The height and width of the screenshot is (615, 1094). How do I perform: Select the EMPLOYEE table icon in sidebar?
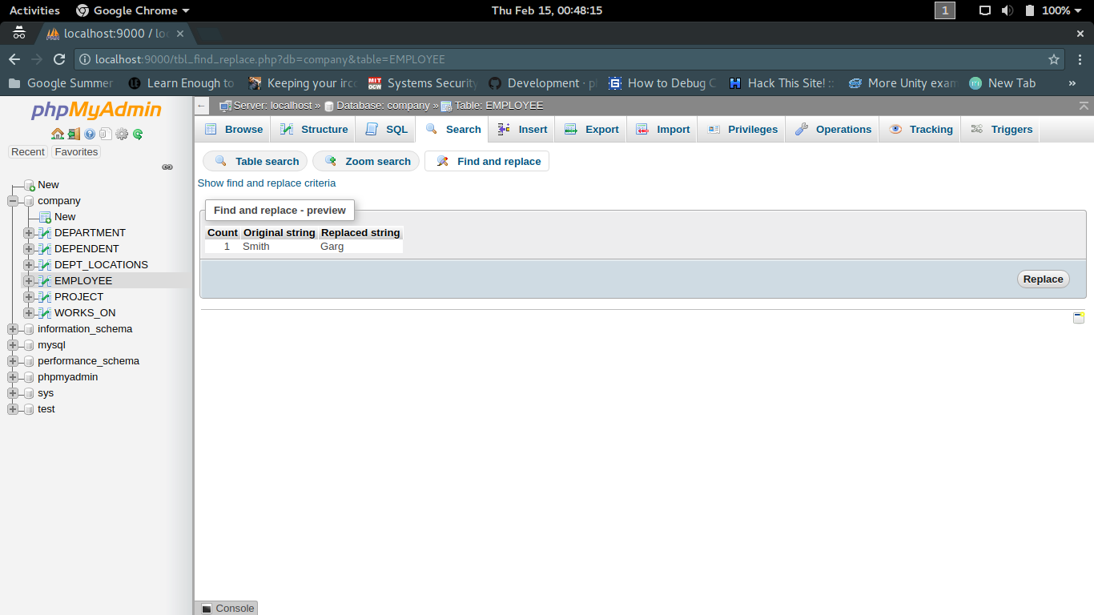[x=46, y=280]
